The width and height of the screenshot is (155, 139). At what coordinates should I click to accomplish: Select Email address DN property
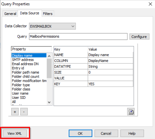click(x=29, y=64)
